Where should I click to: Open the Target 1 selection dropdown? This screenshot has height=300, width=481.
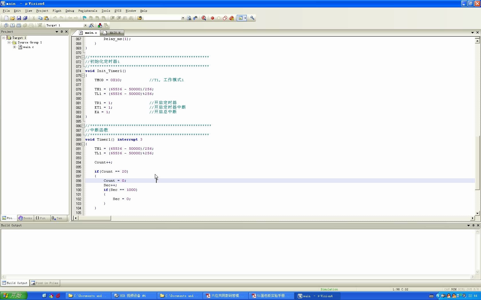click(x=85, y=25)
